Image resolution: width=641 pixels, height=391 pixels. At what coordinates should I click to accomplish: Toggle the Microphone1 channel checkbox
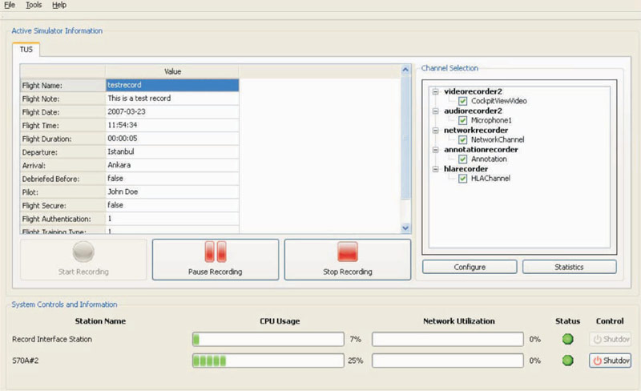[463, 120]
